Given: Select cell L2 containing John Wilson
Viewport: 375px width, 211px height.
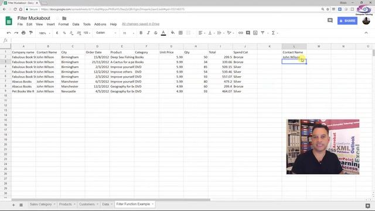Looking at the screenshot, I should [x=294, y=57].
